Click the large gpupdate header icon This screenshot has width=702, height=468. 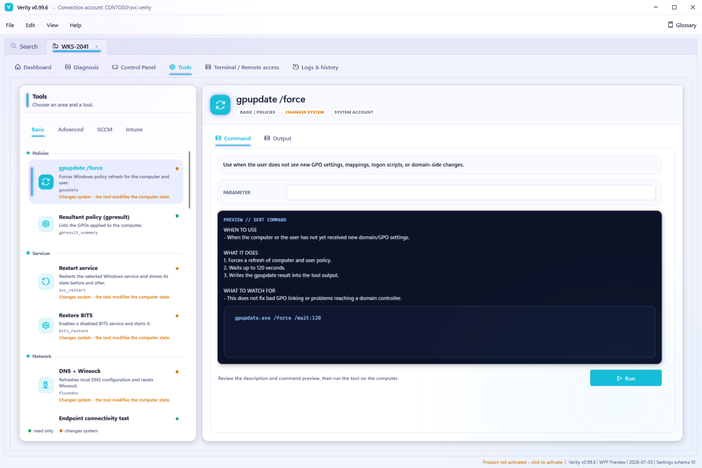220,105
